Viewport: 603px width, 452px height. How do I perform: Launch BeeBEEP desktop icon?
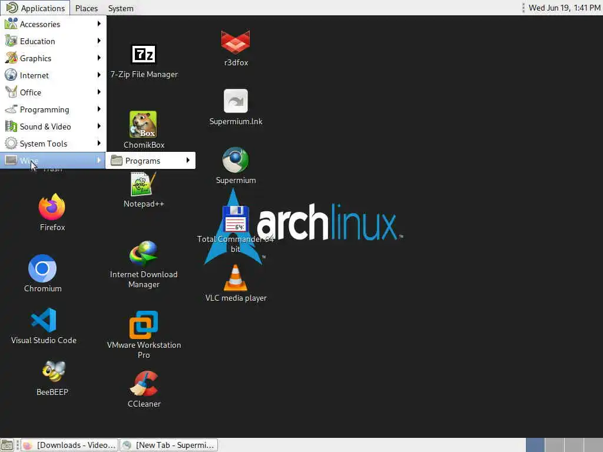(54, 372)
